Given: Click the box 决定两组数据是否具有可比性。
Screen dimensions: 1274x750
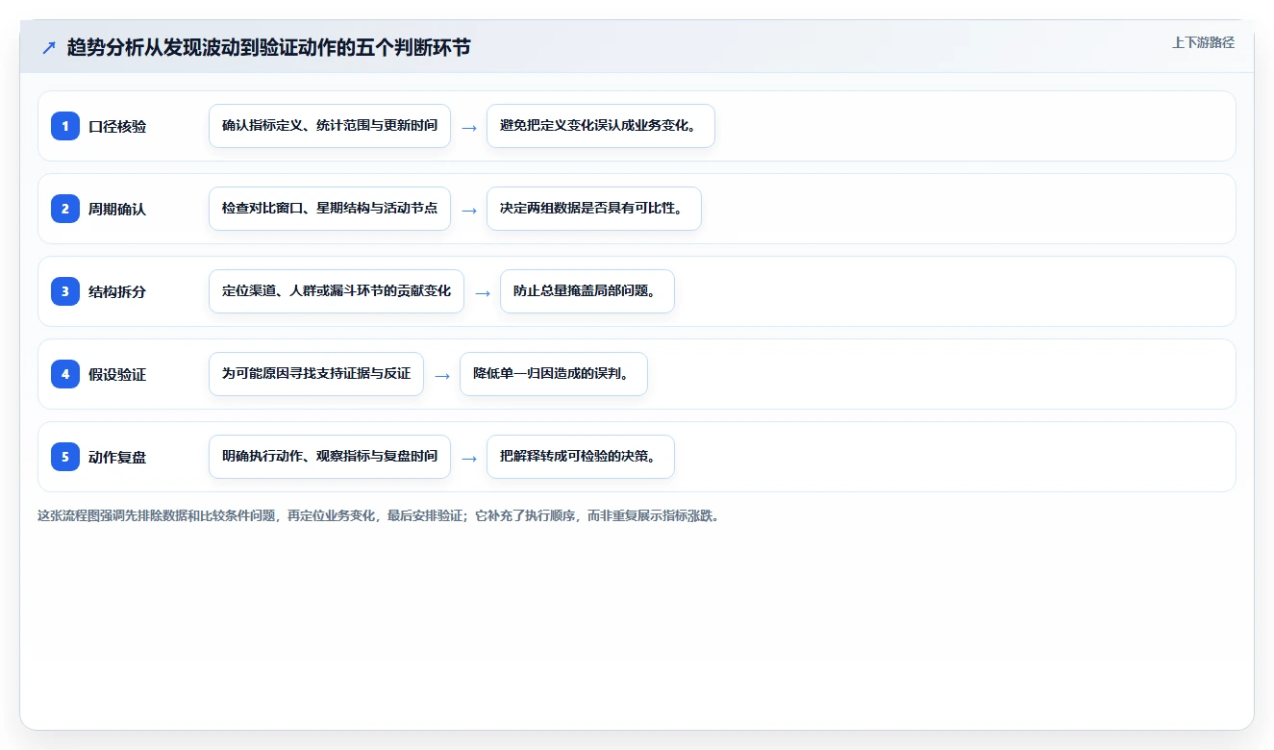Looking at the screenshot, I should [x=594, y=209].
